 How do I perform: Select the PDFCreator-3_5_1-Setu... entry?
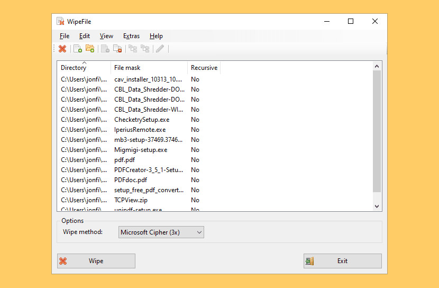tap(149, 170)
